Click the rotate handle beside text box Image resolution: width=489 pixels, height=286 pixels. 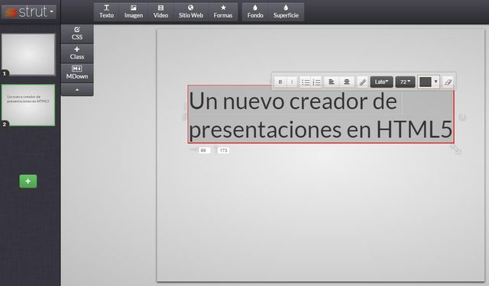click(462, 117)
